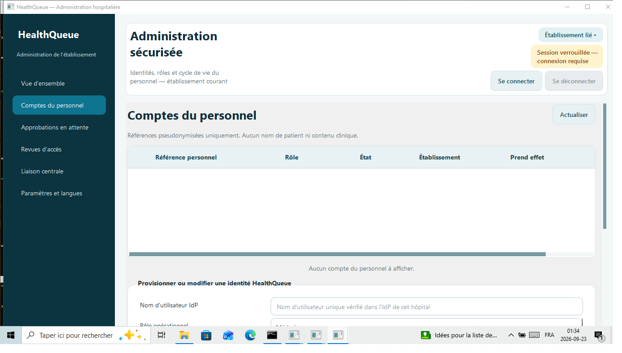The image size is (622, 353).
Task: Switch to the command prompt taskbar icon
Action: click(x=272, y=335)
